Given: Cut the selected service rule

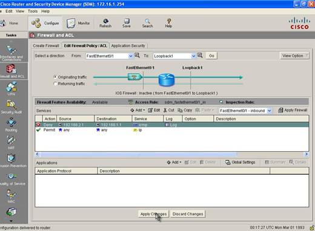Looking at the screenshot, I should 169,110.
